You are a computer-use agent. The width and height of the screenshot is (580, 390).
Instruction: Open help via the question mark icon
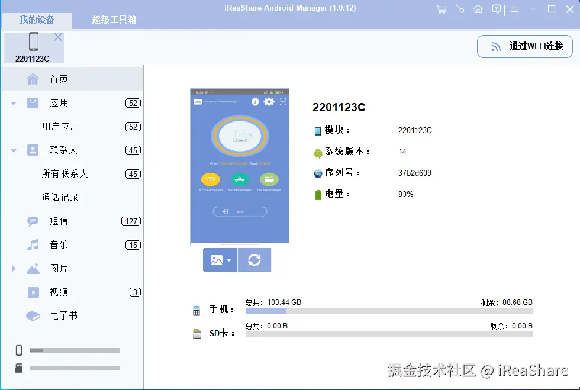[x=497, y=9]
